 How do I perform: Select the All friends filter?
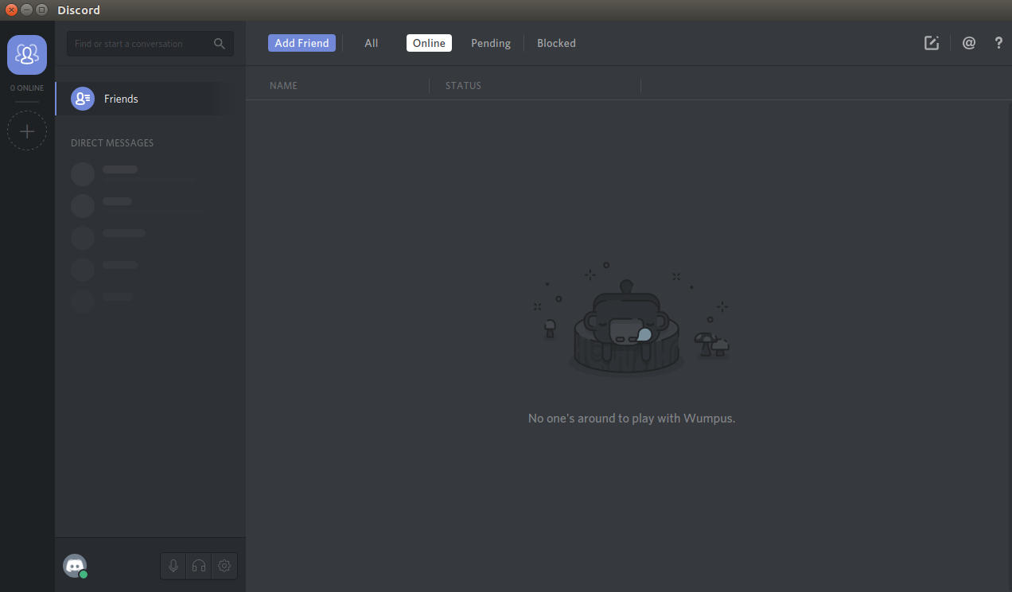point(371,43)
